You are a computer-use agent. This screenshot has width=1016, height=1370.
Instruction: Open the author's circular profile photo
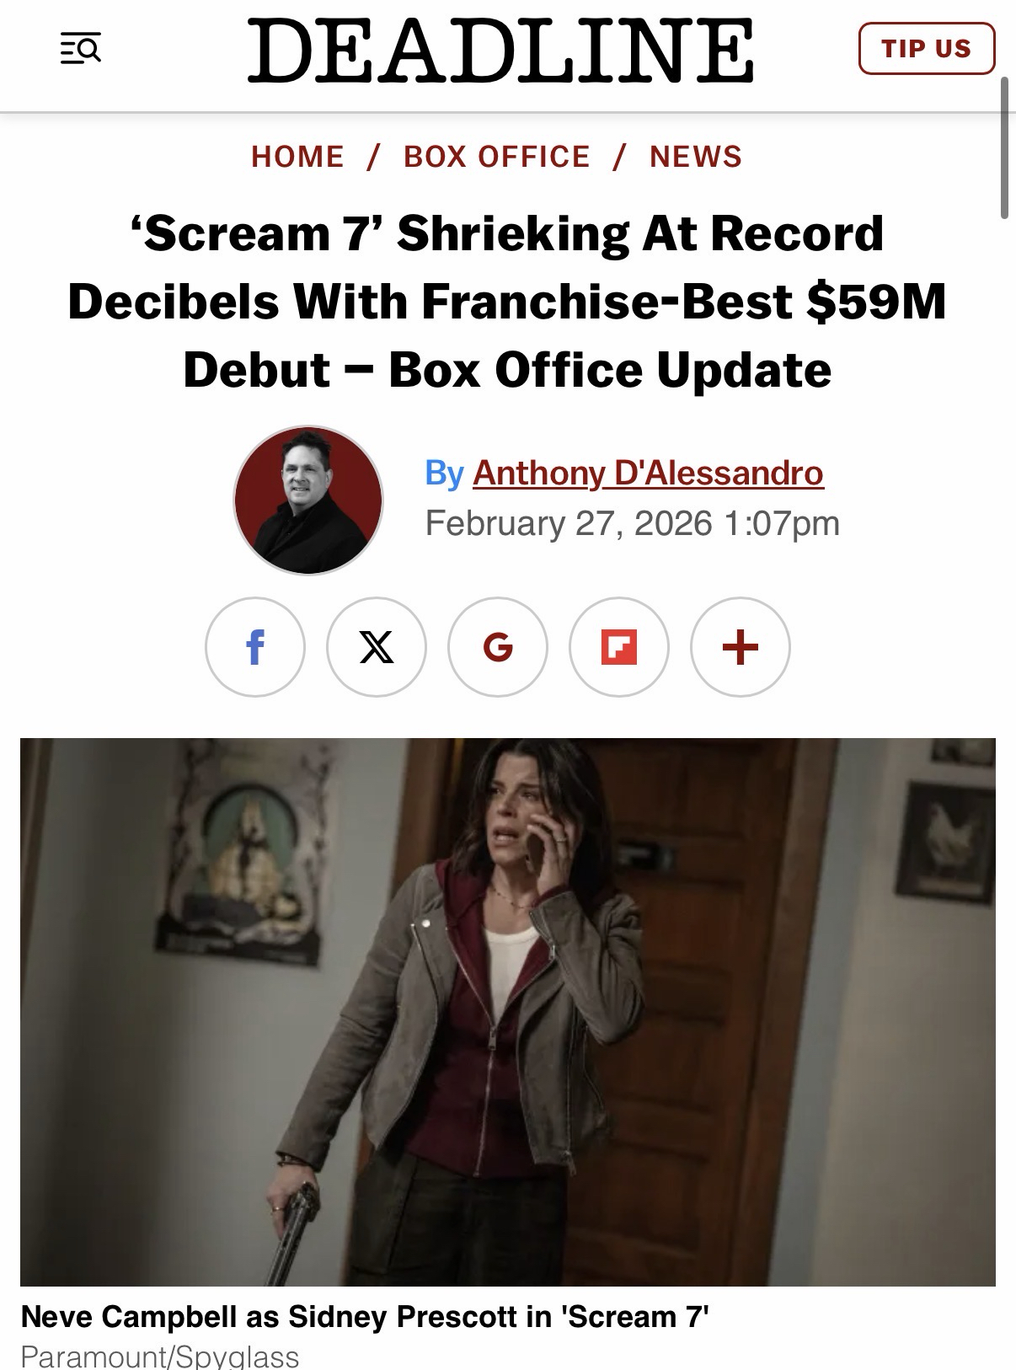308,500
